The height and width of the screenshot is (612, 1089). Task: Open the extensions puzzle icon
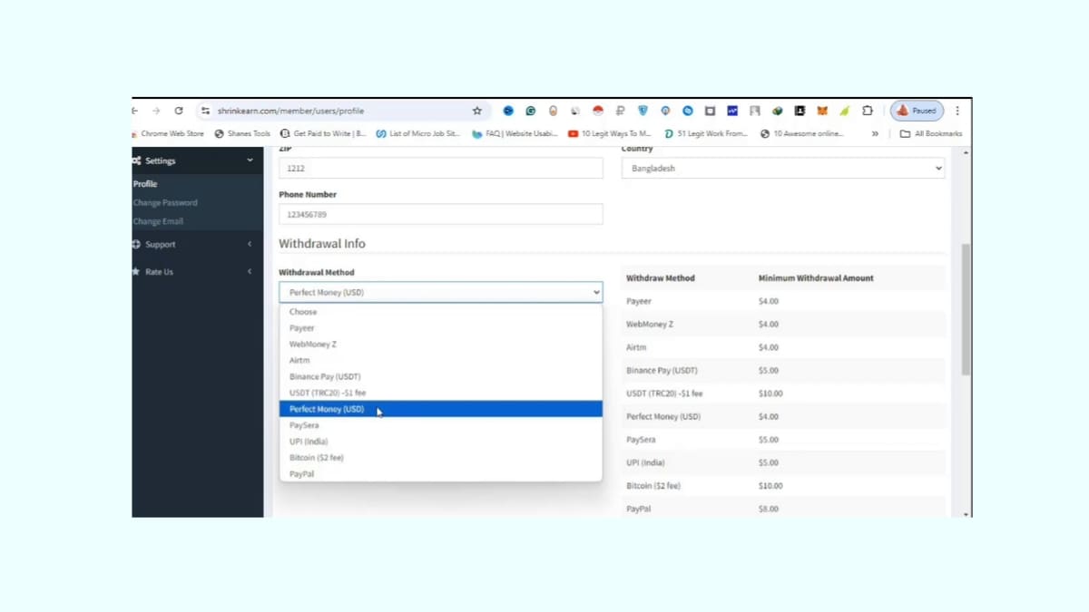tap(867, 111)
